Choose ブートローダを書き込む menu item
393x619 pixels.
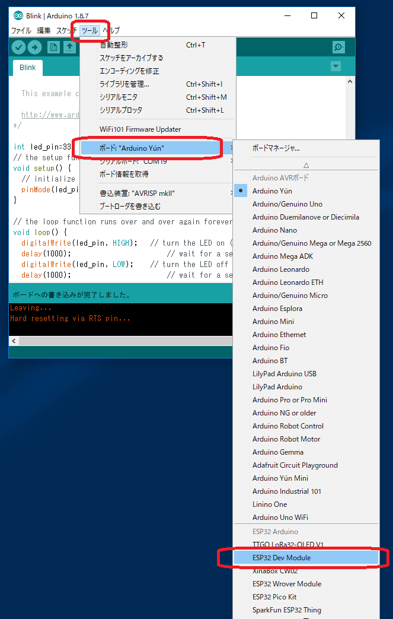[x=158, y=207]
